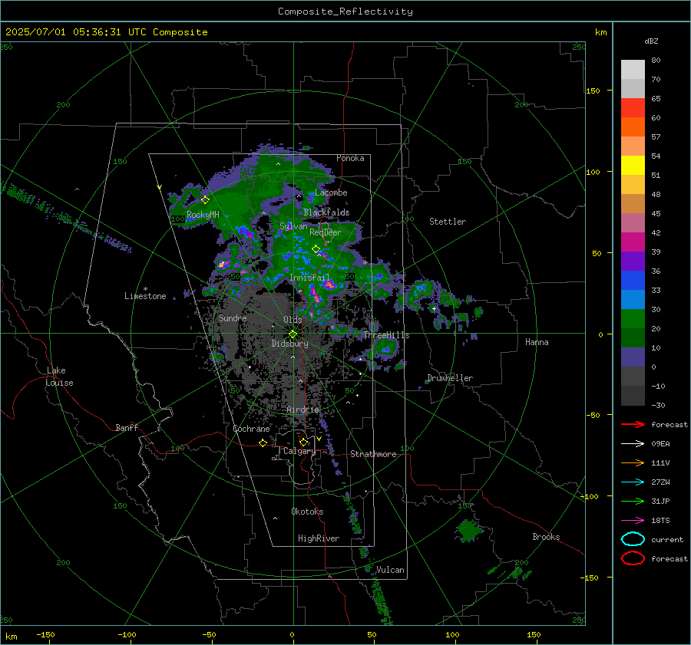The height and width of the screenshot is (645, 691).
Task: Select the dark gray -10 to -30 swatch
Action: [633, 396]
